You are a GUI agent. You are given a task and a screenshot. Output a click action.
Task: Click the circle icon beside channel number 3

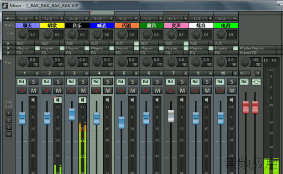pyautogui.click(x=87, y=73)
